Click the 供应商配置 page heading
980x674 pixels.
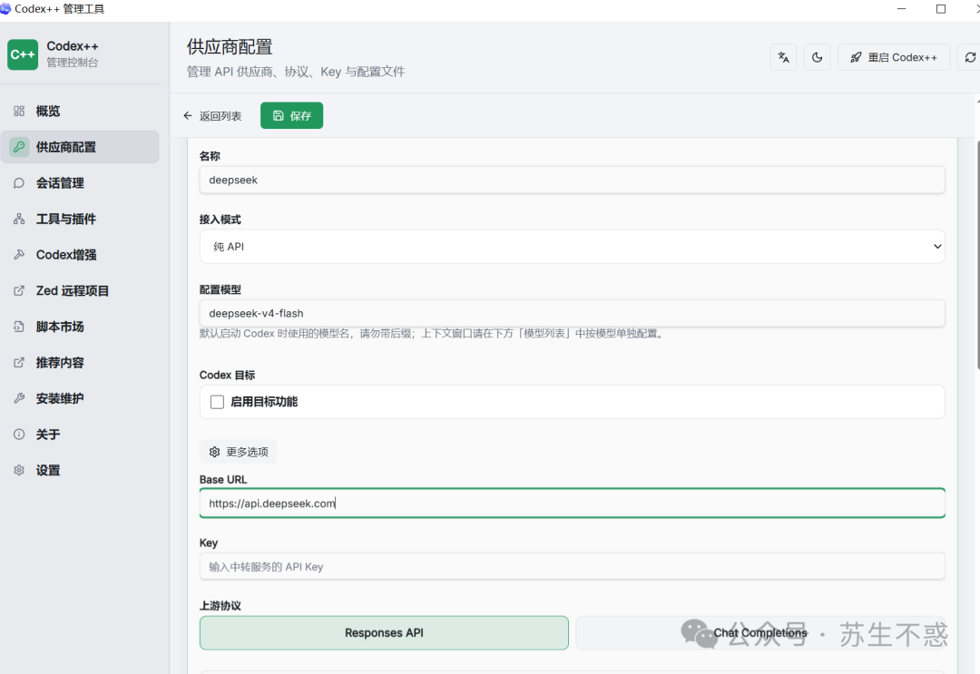click(230, 47)
